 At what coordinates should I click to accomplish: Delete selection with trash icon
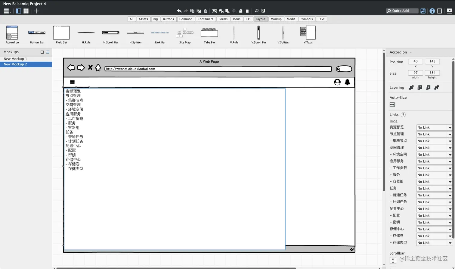click(x=247, y=11)
